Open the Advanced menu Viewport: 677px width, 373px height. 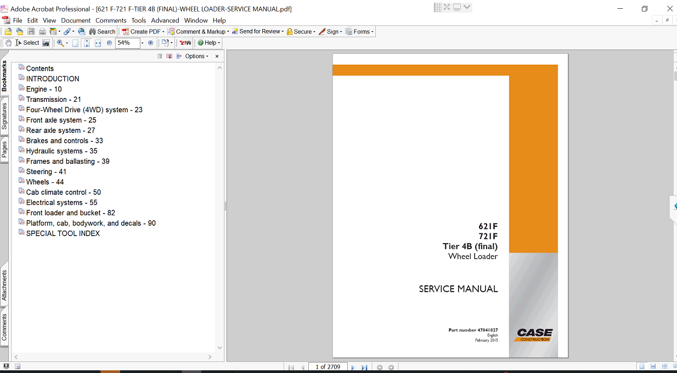165,20
